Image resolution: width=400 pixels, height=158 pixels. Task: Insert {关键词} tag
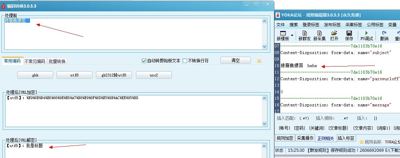[x=317, y=128]
